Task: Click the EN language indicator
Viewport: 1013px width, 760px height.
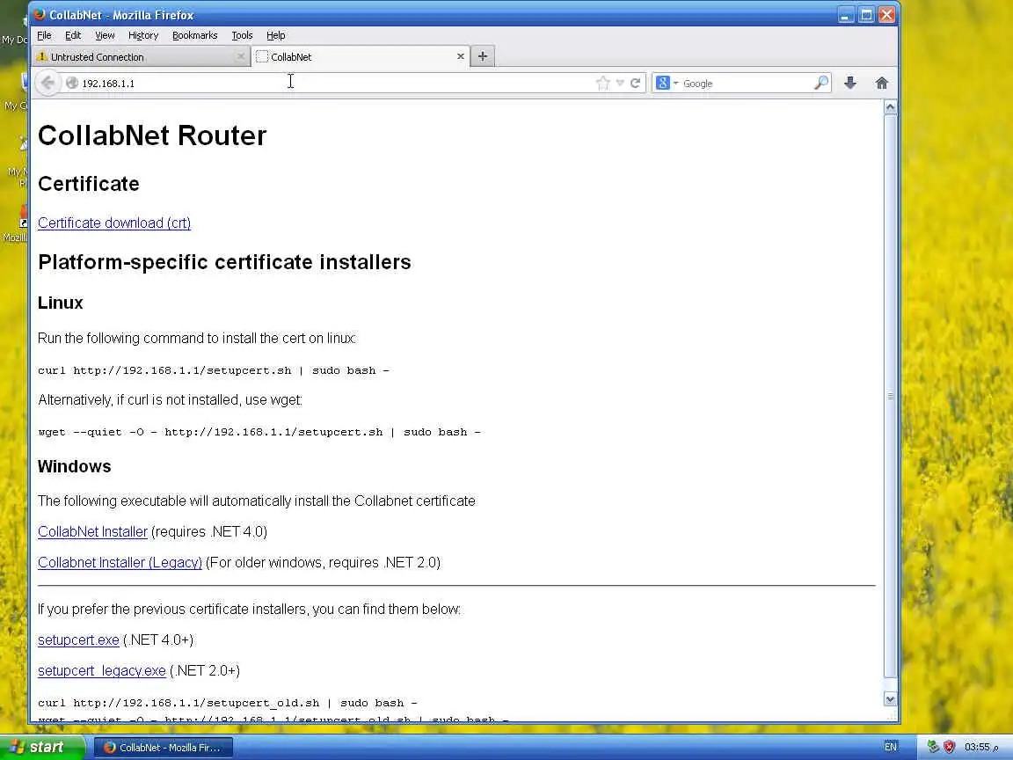Action: 890,747
